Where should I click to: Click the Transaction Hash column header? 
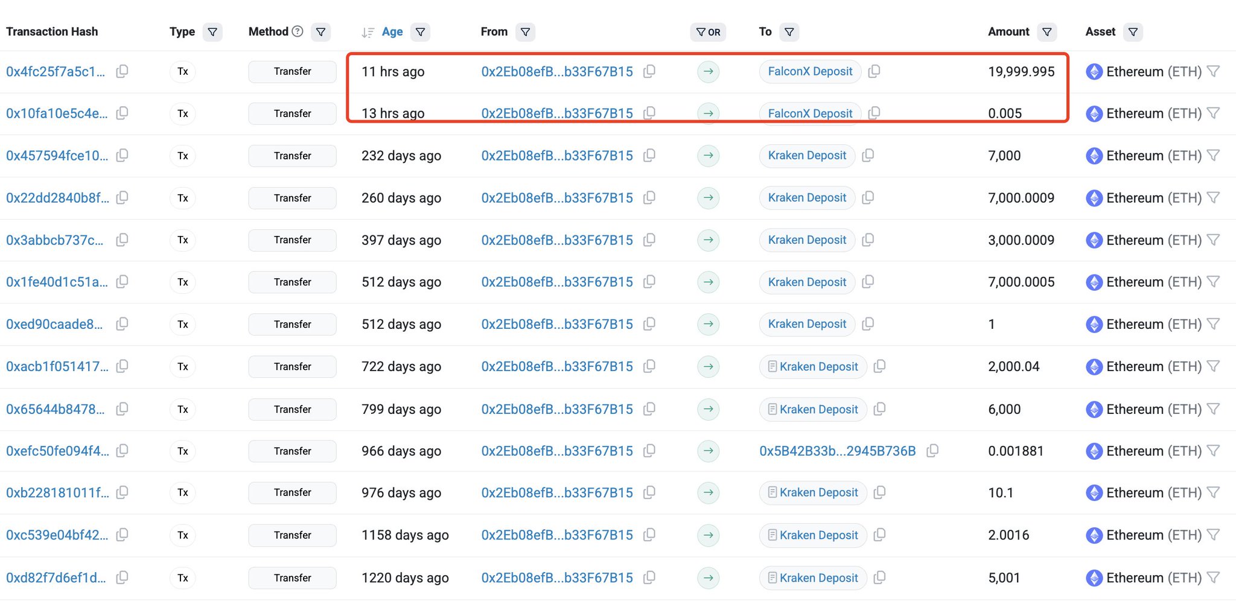pyautogui.click(x=52, y=31)
